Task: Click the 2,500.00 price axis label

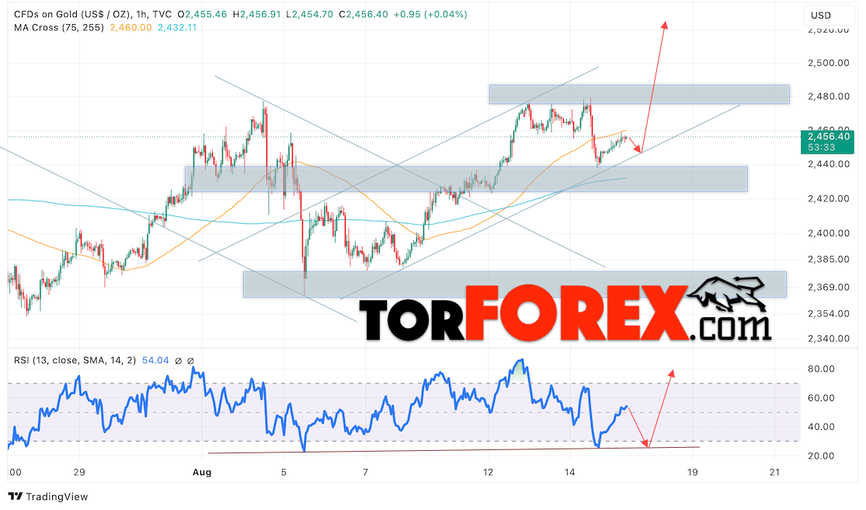Action: click(x=828, y=63)
